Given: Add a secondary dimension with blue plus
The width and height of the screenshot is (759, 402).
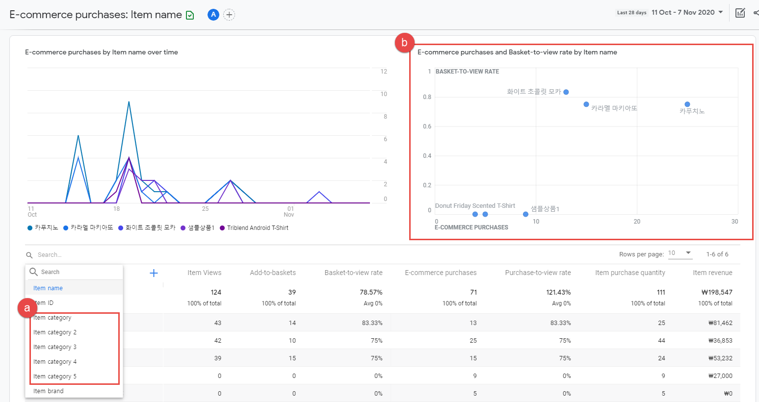Looking at the screenshot, I should click(x=154, y=273).
